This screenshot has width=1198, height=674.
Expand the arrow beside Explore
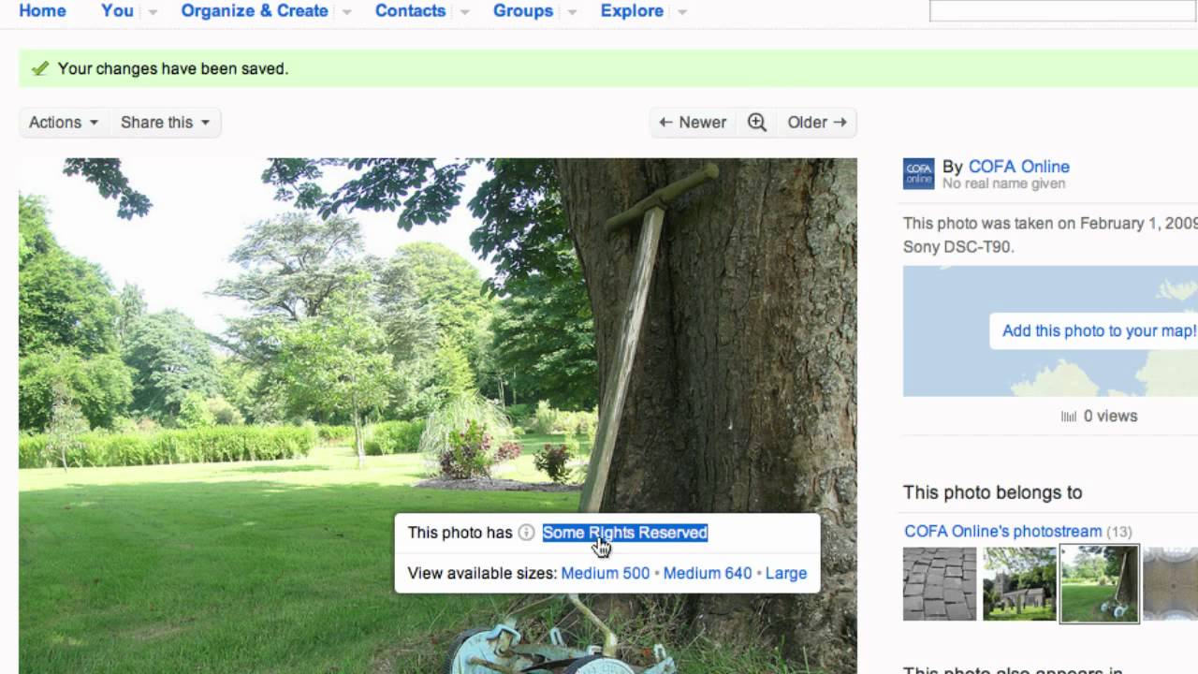pyautogui.click(x=682, y=12)
